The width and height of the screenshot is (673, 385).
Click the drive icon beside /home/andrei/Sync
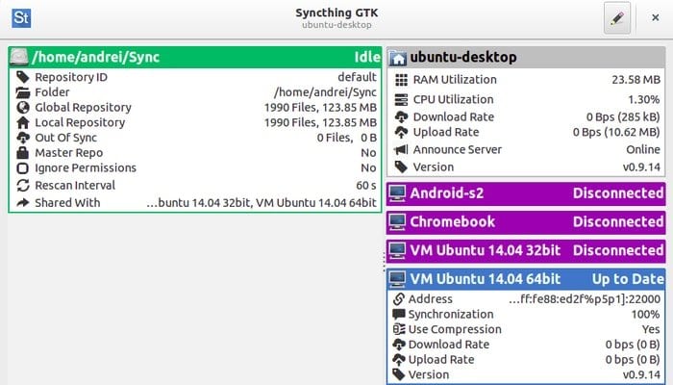coord(19,57)
